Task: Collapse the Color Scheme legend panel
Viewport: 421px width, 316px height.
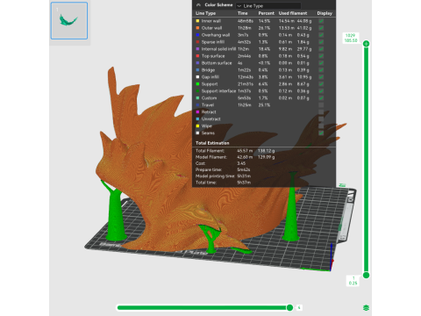Action: click(x=198, y=5)
